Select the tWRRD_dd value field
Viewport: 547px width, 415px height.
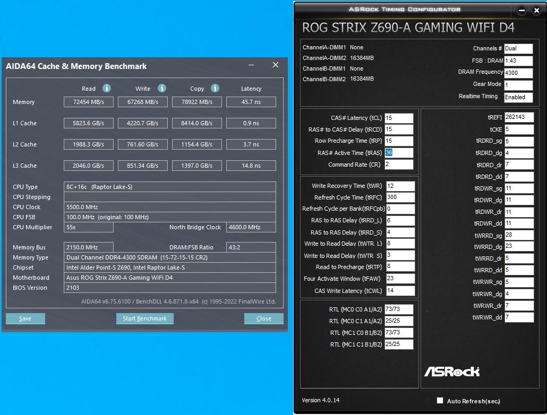519,270
